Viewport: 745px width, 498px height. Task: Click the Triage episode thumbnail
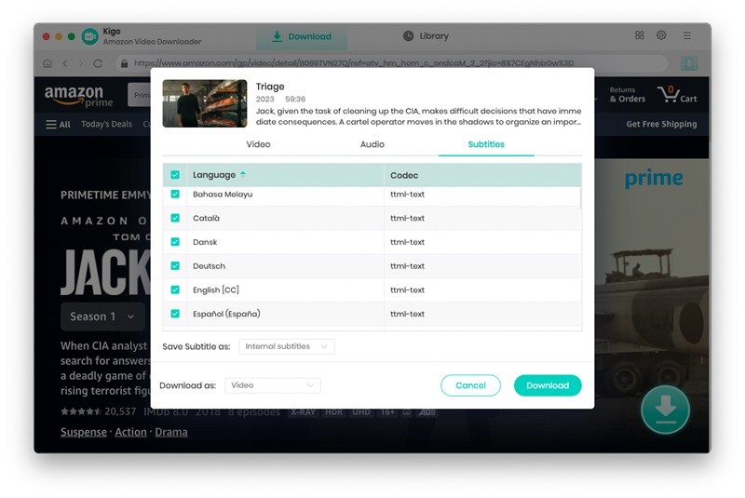click(205, 103)
